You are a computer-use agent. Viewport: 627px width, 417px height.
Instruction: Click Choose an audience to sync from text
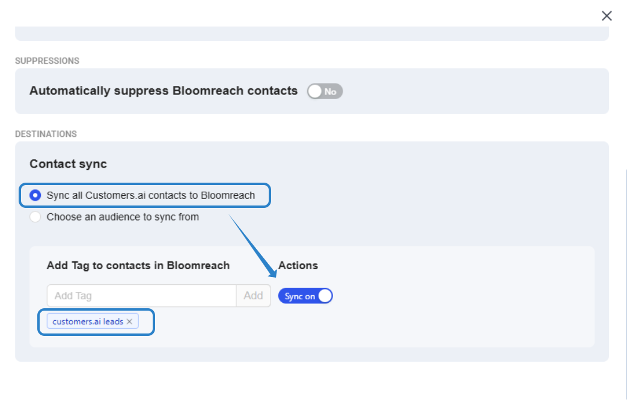pos(123,217)
